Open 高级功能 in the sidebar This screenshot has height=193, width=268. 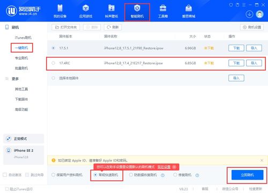(x=21, y=109)
